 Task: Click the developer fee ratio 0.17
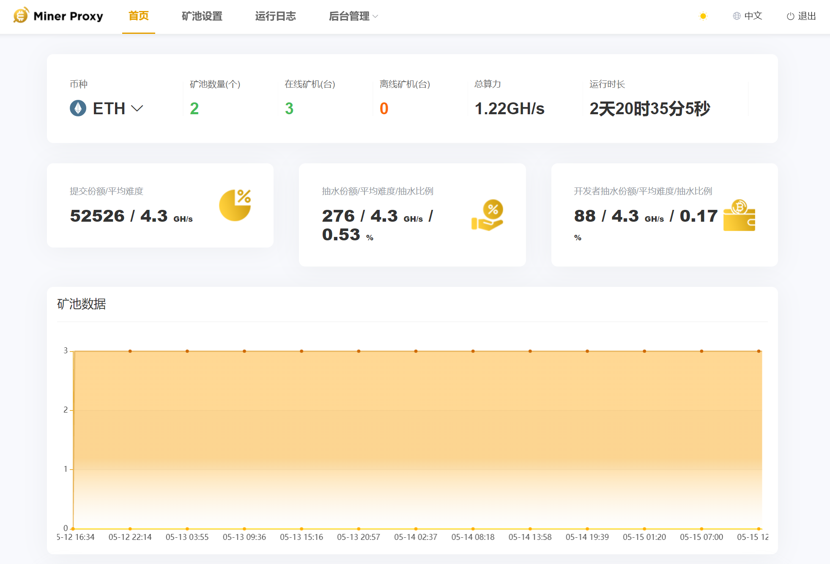(x=699, y=216)
